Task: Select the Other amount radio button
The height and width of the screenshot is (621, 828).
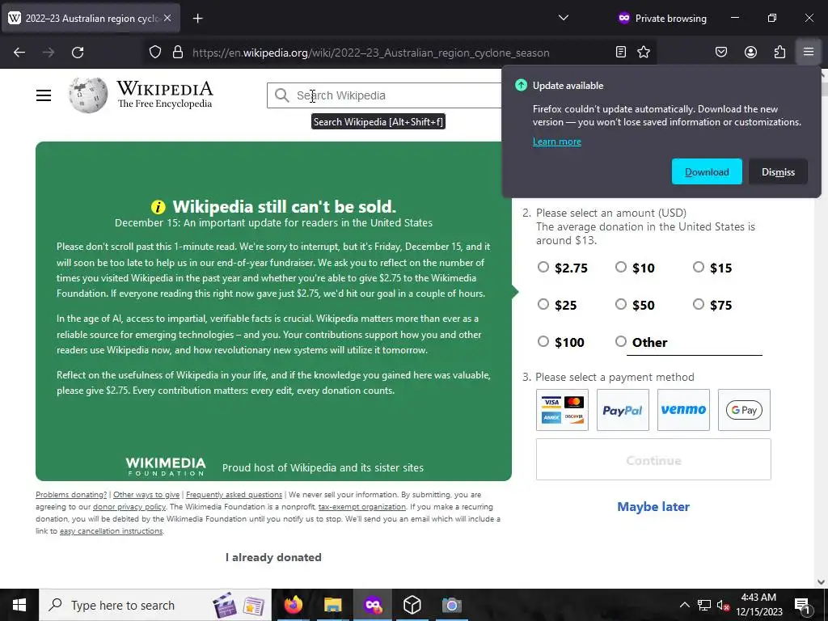Action: pyautogui.click(x=621, y=341)
